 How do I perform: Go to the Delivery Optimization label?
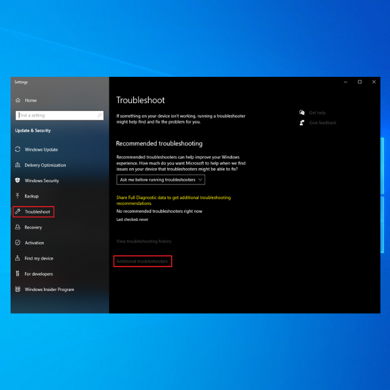coord(45,165)
